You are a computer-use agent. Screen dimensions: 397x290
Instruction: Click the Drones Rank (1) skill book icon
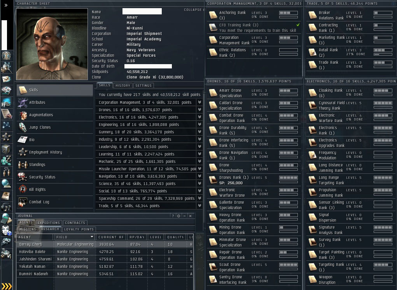coord(213,180)
